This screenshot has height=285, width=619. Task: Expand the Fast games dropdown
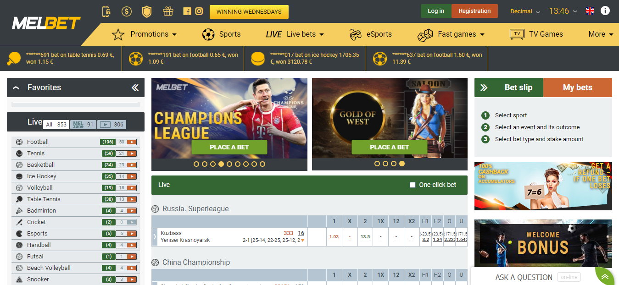[451, 34]
